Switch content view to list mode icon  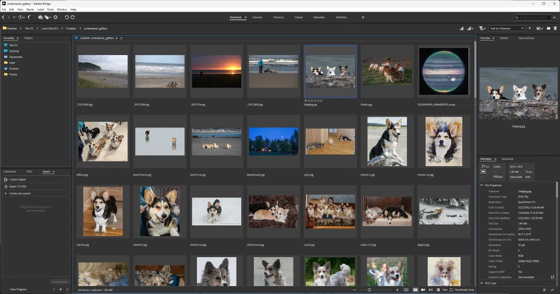(x=431, y=290)
